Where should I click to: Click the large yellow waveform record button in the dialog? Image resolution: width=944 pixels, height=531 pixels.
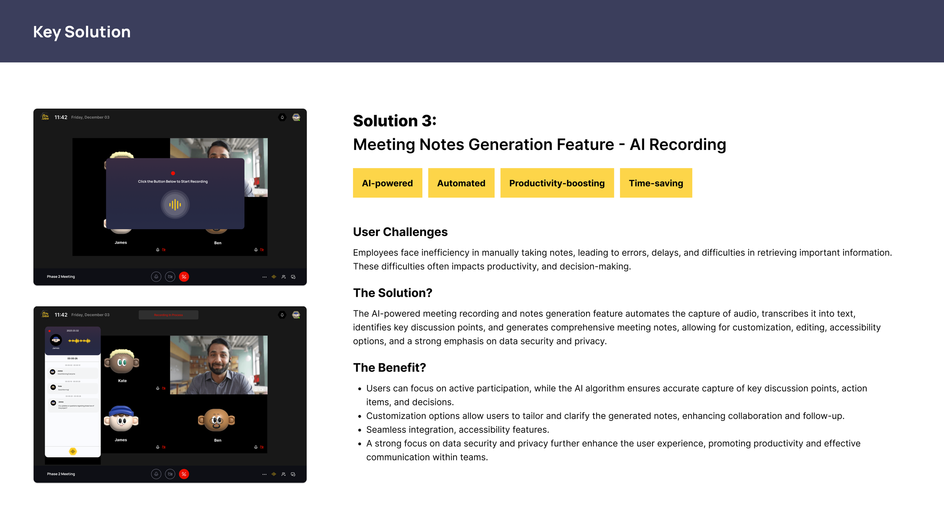tap(175, 205)
